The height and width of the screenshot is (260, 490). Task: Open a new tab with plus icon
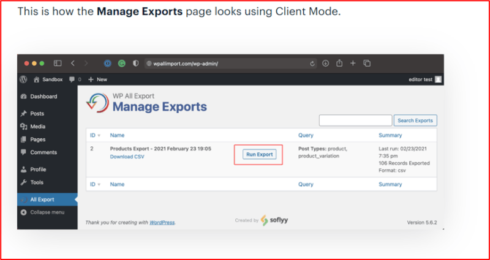click(x=353, y=64)
